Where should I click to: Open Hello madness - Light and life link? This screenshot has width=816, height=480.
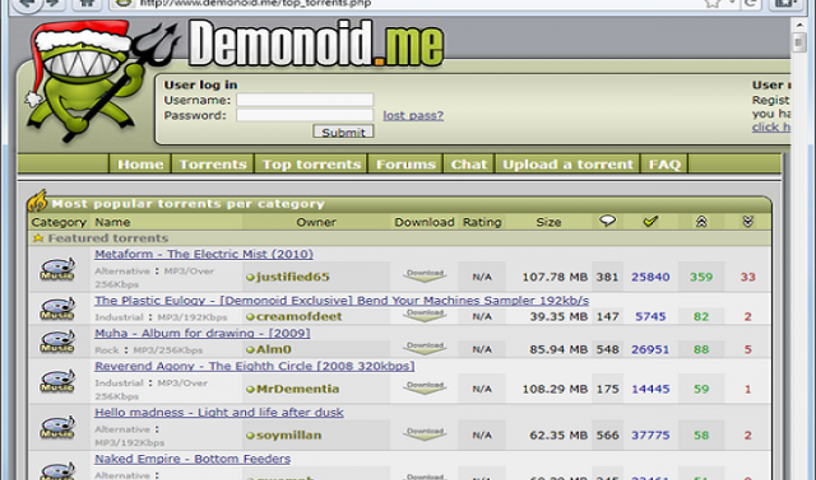tap(219, 412)
